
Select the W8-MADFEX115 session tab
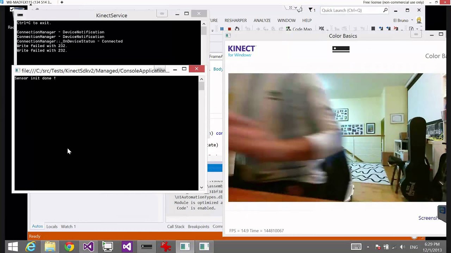click(x=29, y=2)
